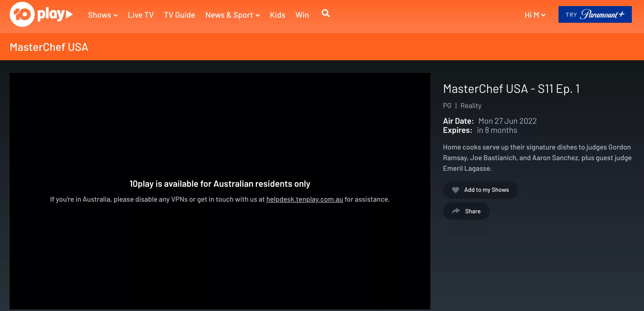Screen dimensions: 644x311
Task: Click the share arrow icon
Action: click(x=456, y=211)
